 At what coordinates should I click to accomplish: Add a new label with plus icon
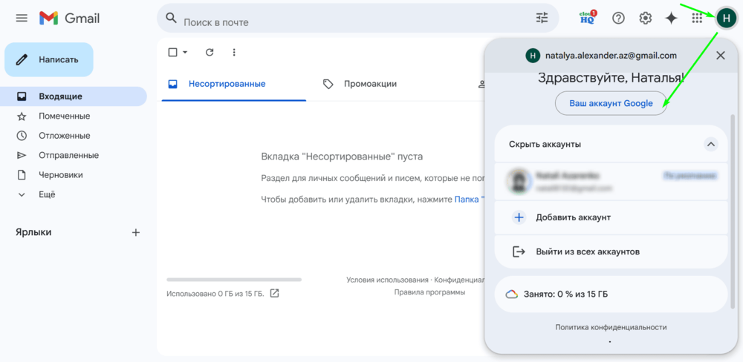point(136,232)
